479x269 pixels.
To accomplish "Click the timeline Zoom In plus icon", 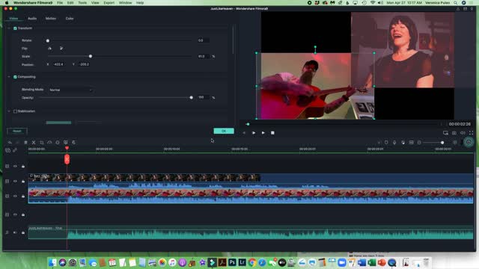I will coord(455,143).
